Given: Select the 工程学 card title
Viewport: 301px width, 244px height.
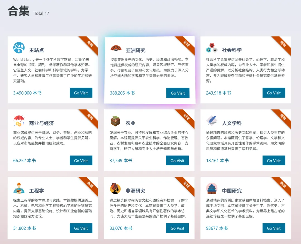Looking at the screenshot, I should click(x=37, y=191).
